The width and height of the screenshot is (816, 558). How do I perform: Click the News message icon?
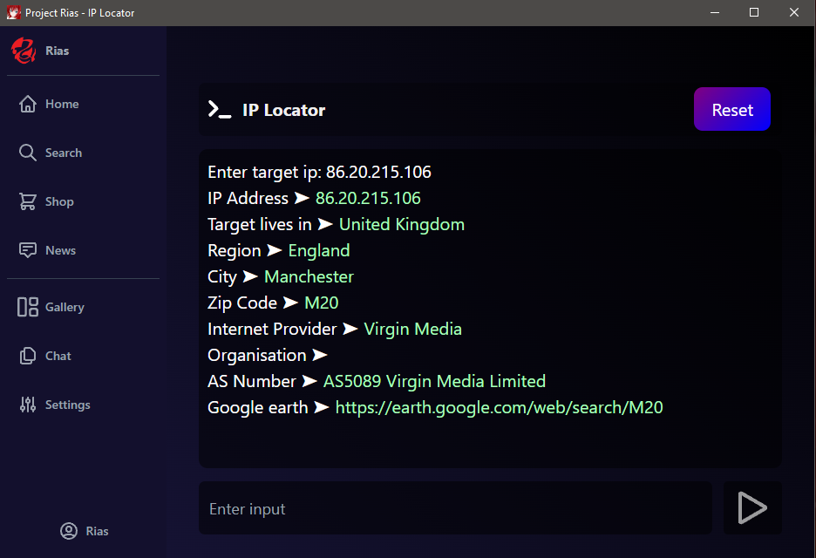[28, 250]
